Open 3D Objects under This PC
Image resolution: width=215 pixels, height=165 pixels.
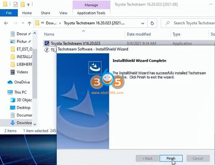(24, 100)
